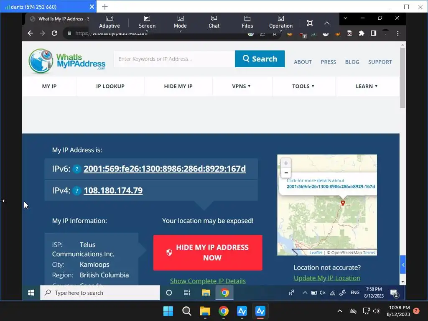Open the map popup IPv6 details link

pyautogui.click(x=331, y=186)
